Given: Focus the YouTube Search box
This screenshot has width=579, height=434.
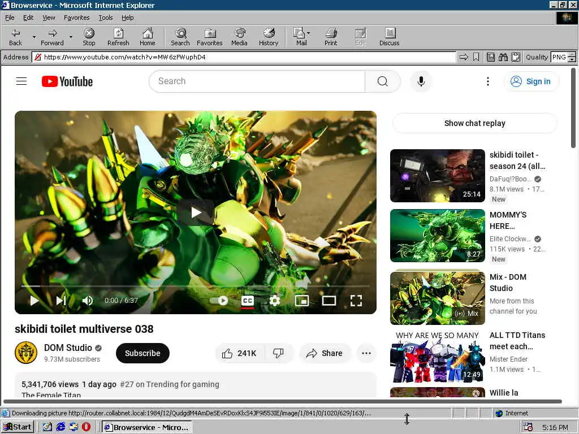Looking at the screenshot, I should point(257,81).
